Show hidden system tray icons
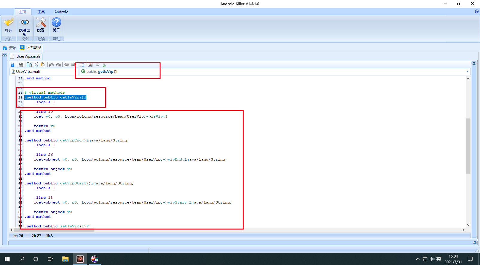The height and width of the screenshot is (265, 480). click(x=418, y=259)
